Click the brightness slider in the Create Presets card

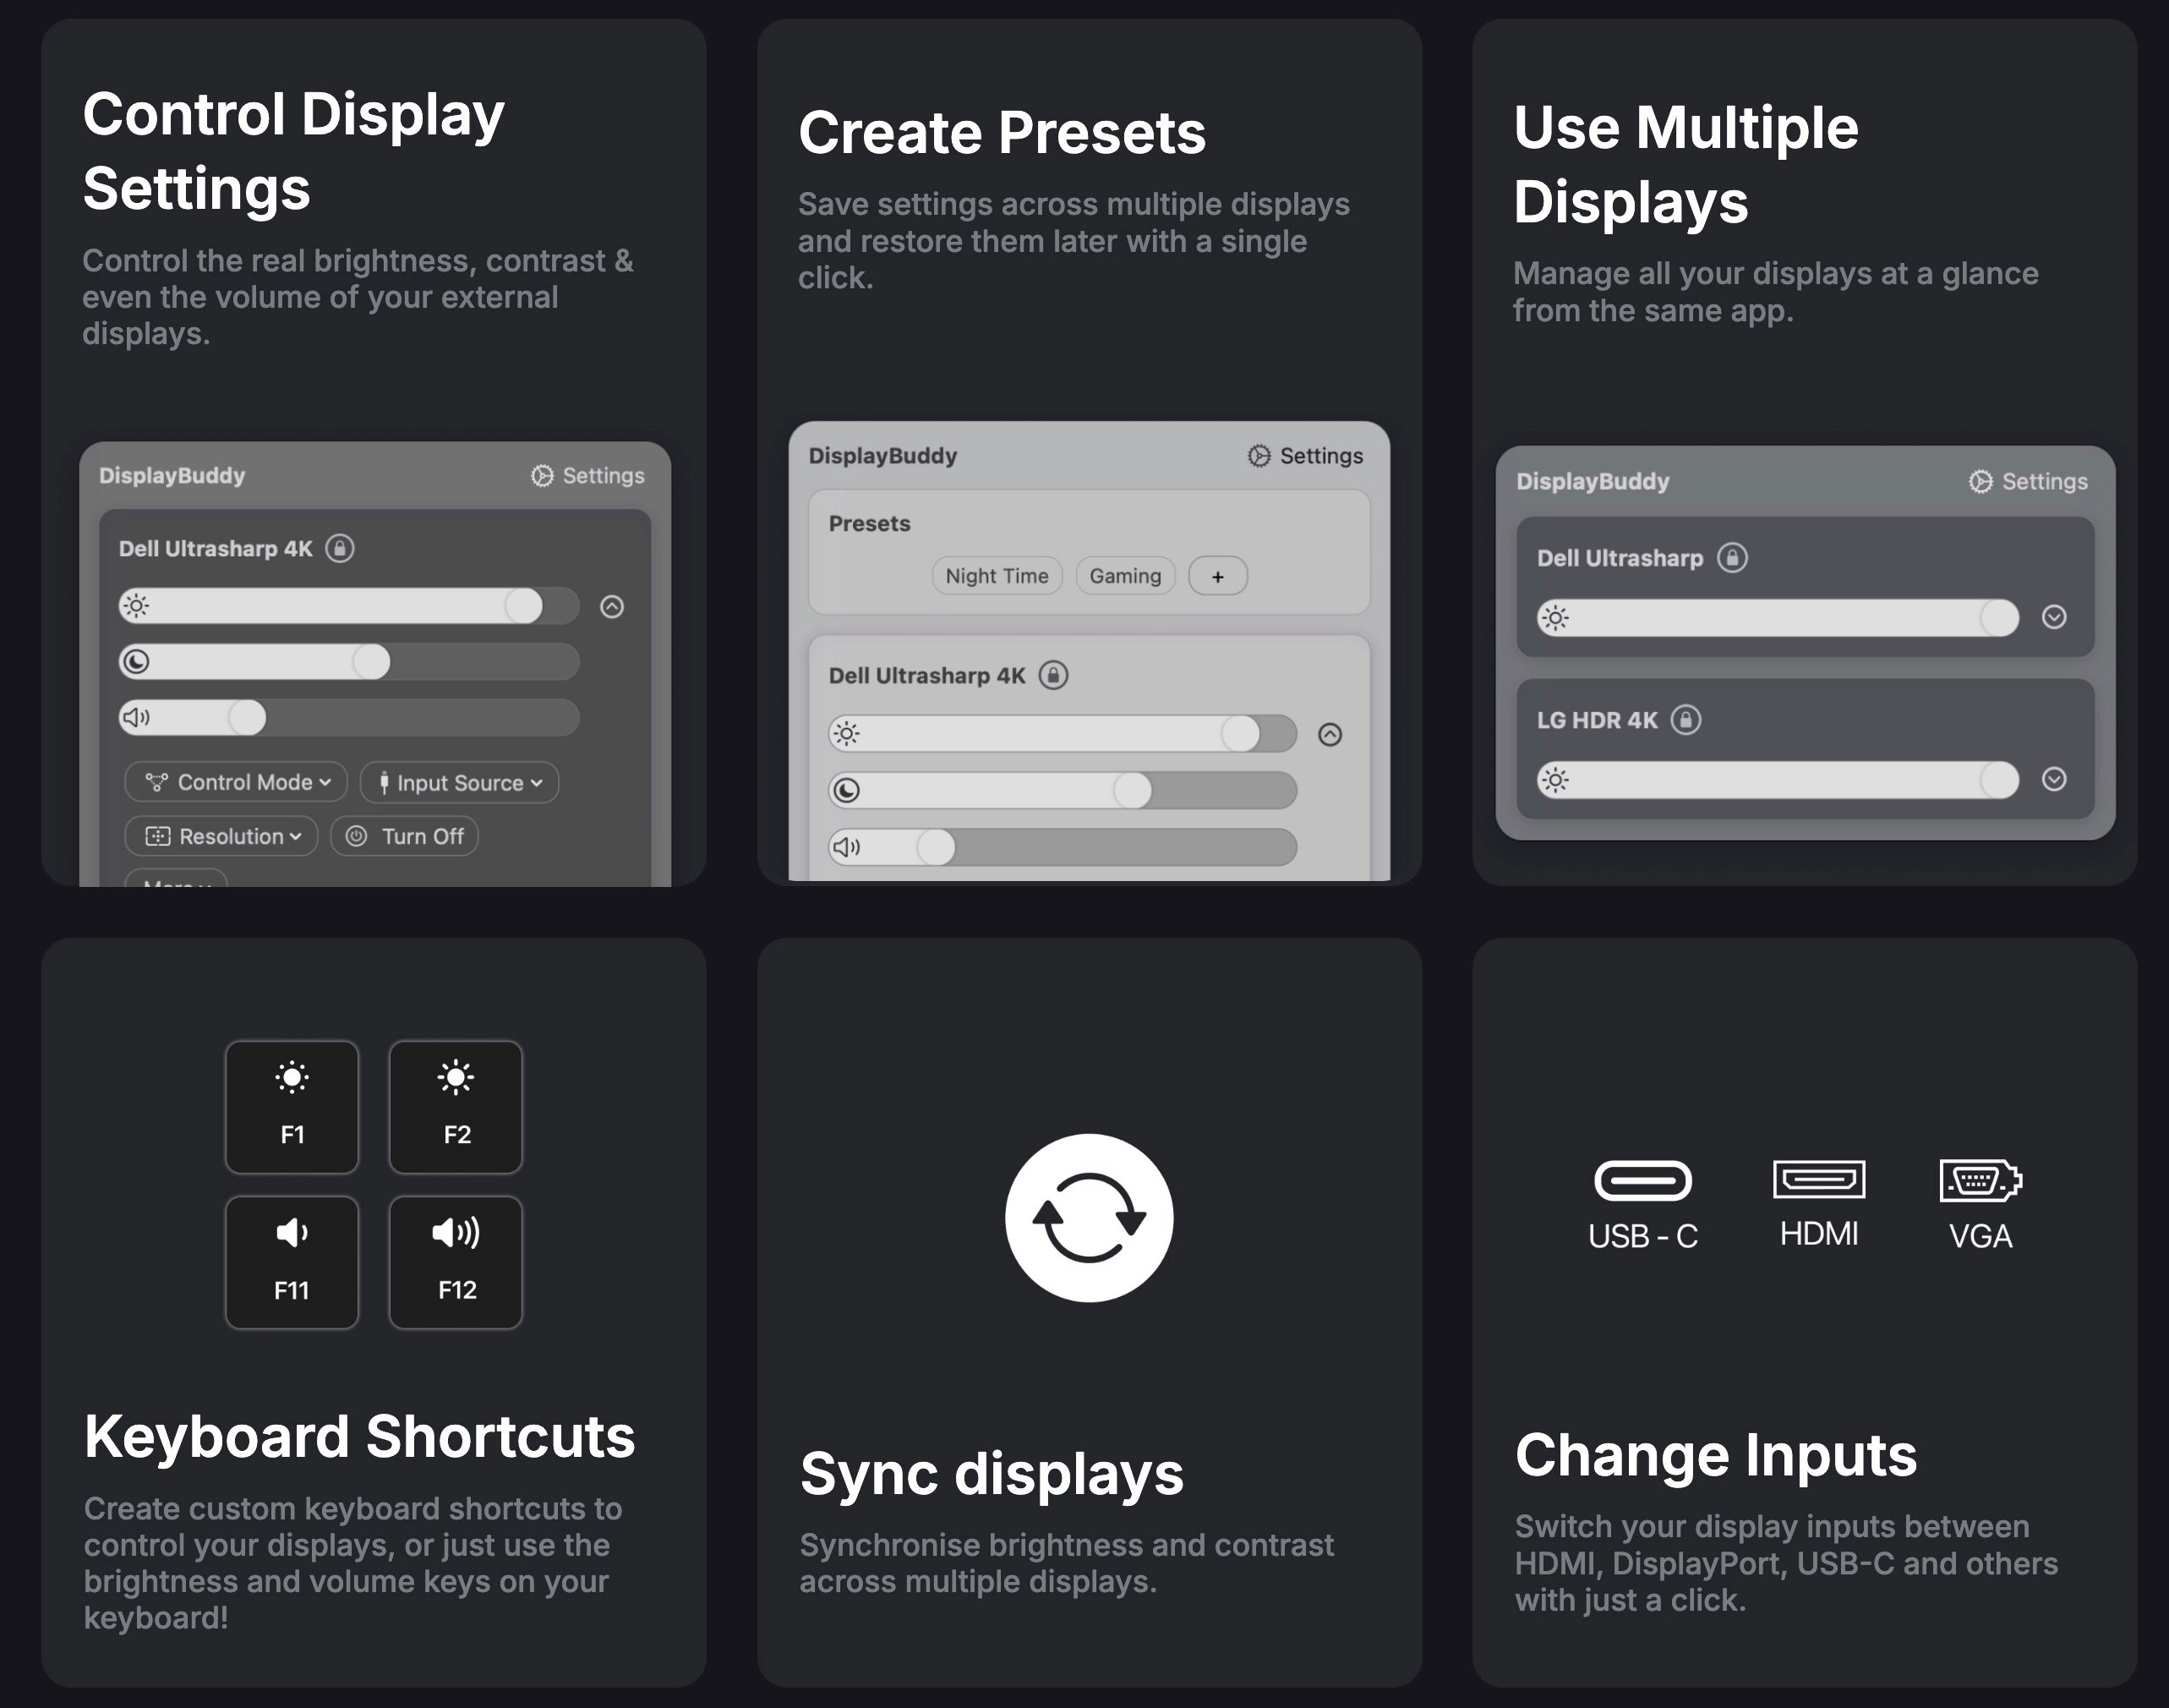[x=1063, y=734]
